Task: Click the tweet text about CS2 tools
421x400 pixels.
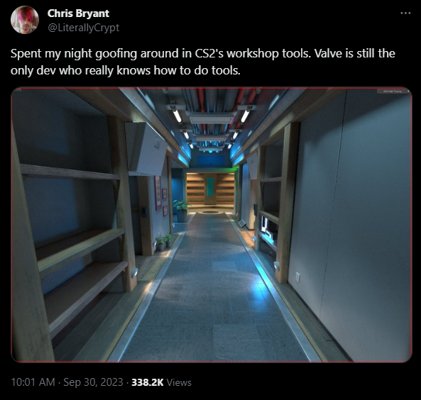Action: pyautogui.click(x=203, y=62)
